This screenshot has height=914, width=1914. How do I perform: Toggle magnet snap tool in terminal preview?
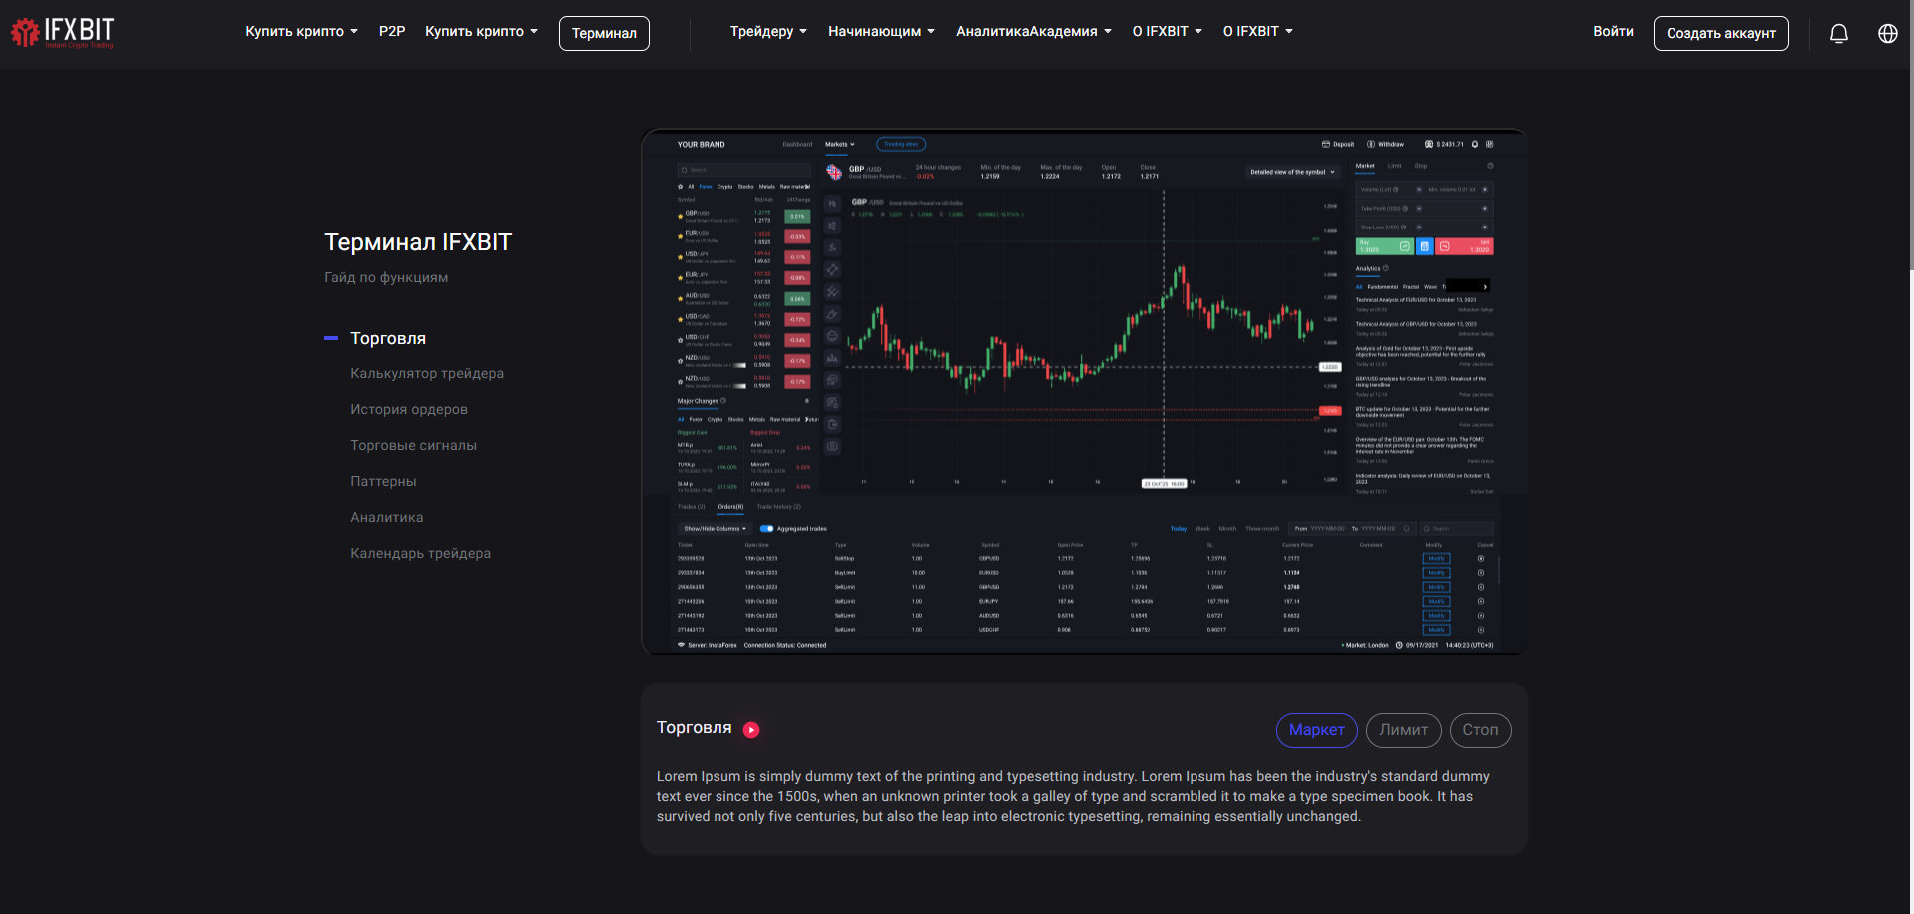[x=832, y=380]
